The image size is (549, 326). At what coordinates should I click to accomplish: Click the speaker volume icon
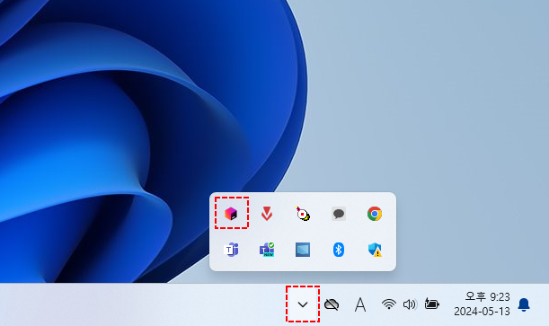[410, 304]
